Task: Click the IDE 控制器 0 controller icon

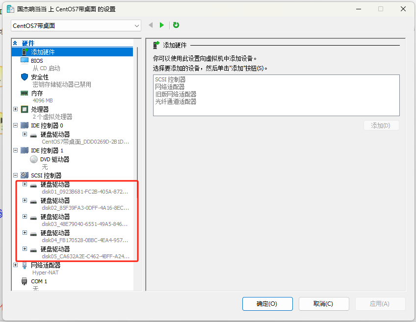Action: 25,125
